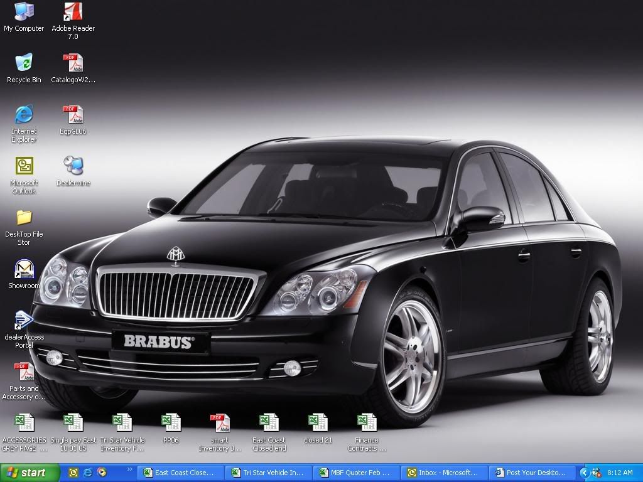The image size is (643, 482).
Task: Launch Internet Explorer from the desktop
Action: (x=24, y=115)
